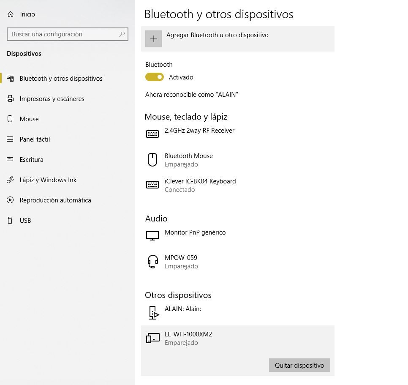This screenshot has width=408, height=385.
Task: Select the Mouse settings icon
Action: click(10, 119)
